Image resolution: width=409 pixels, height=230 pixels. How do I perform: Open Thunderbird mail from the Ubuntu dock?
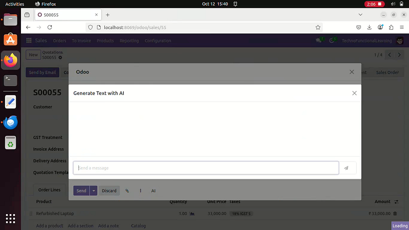11,122
